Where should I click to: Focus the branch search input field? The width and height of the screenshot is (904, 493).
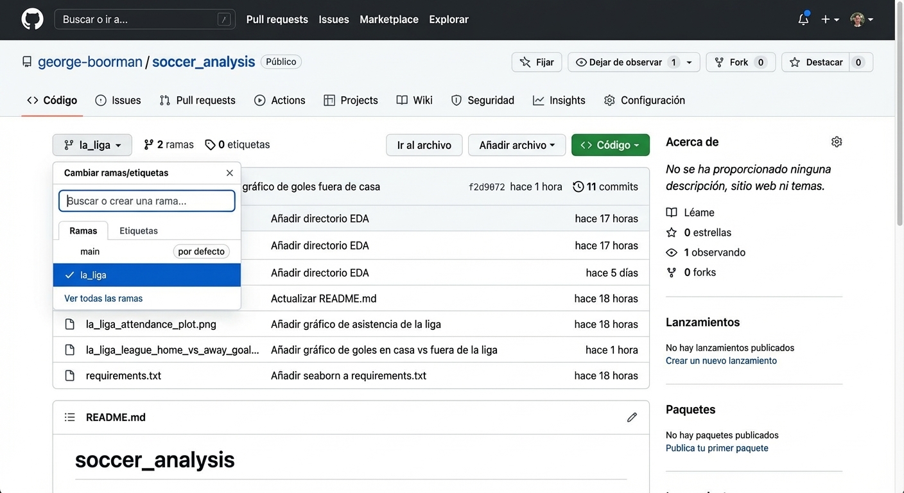coord(147,201)
